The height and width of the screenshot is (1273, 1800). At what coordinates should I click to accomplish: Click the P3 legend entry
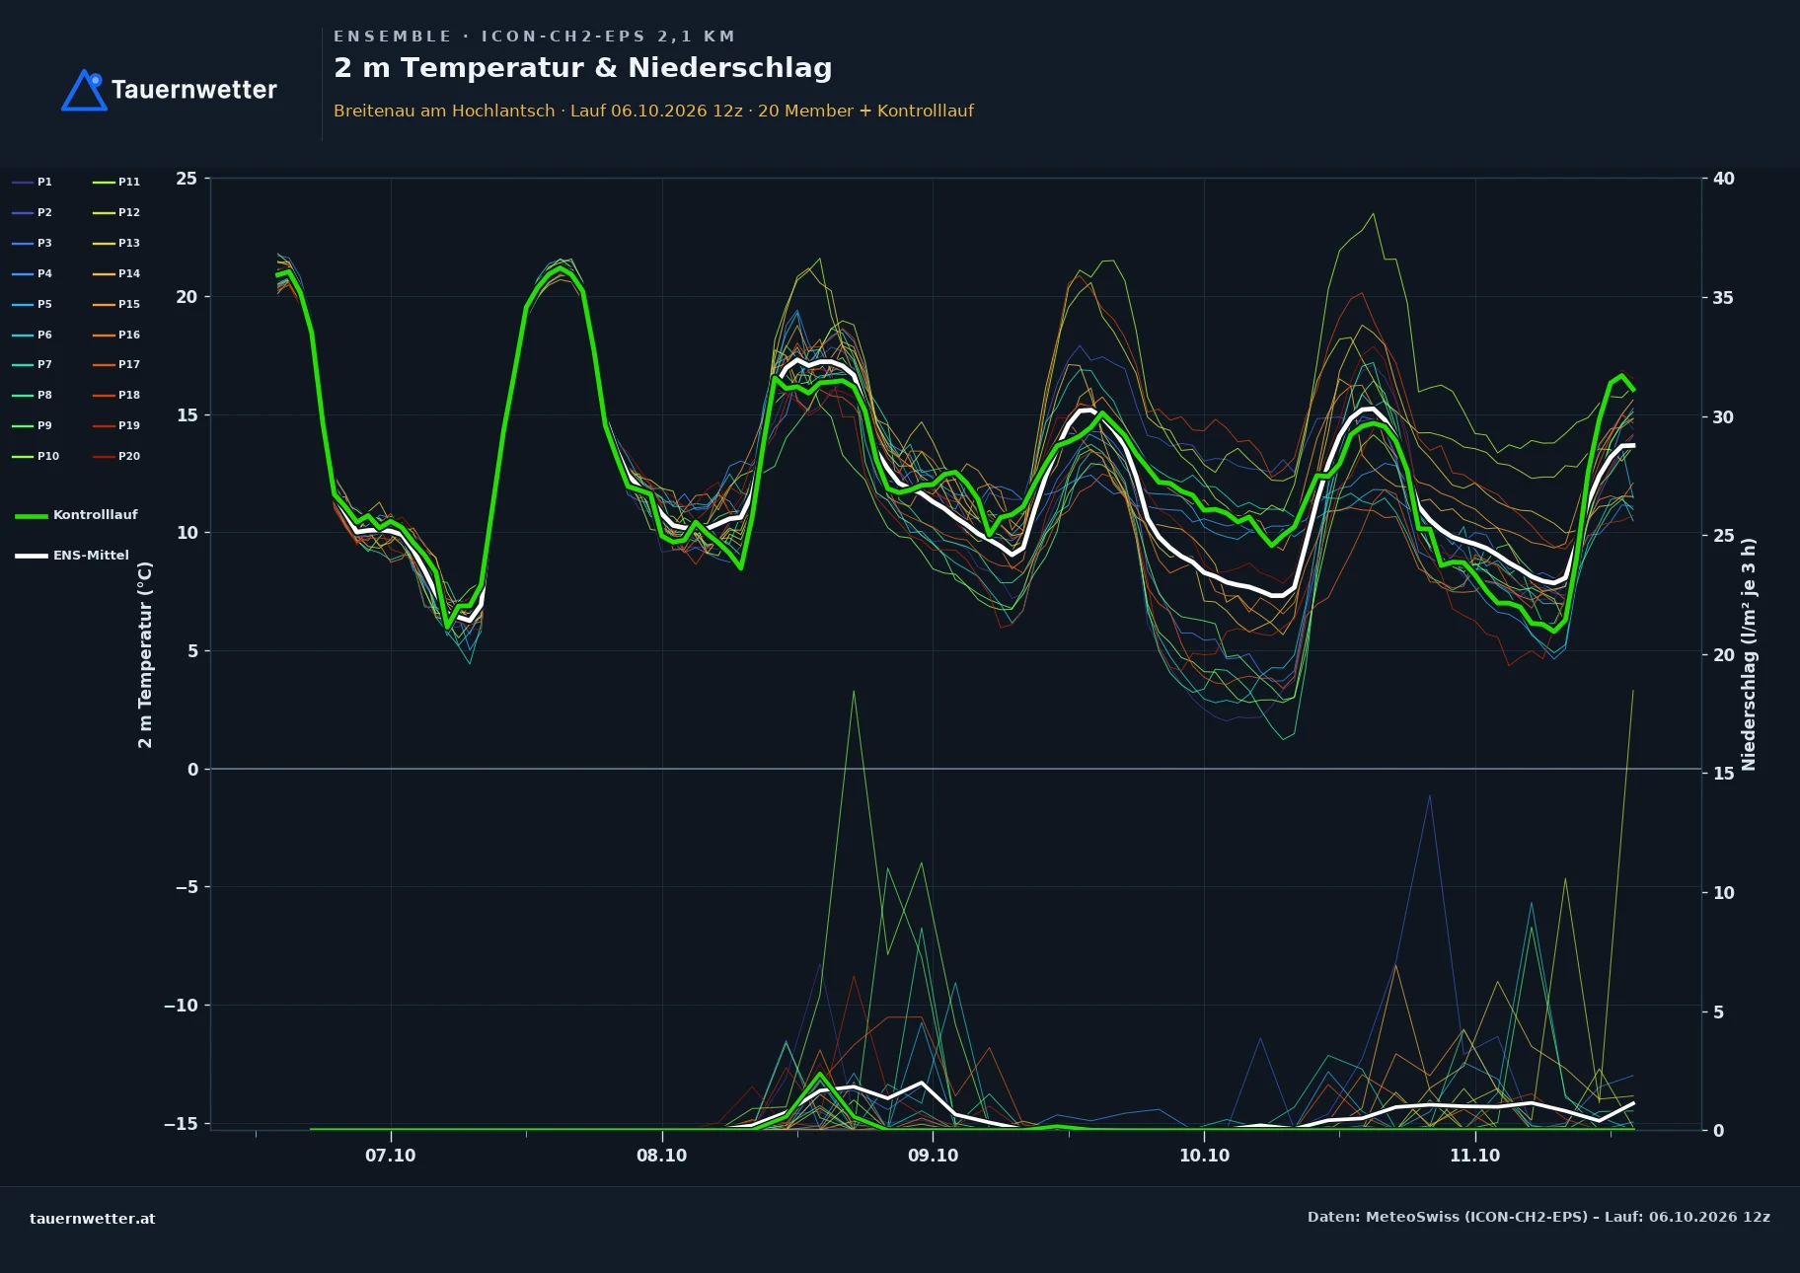point(33,243)
